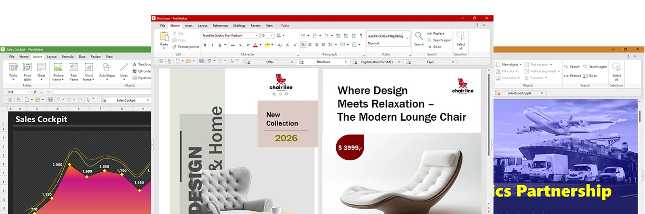
Task: Switch to SolarExperts.pptx document tab
Action: coord(519,93)
